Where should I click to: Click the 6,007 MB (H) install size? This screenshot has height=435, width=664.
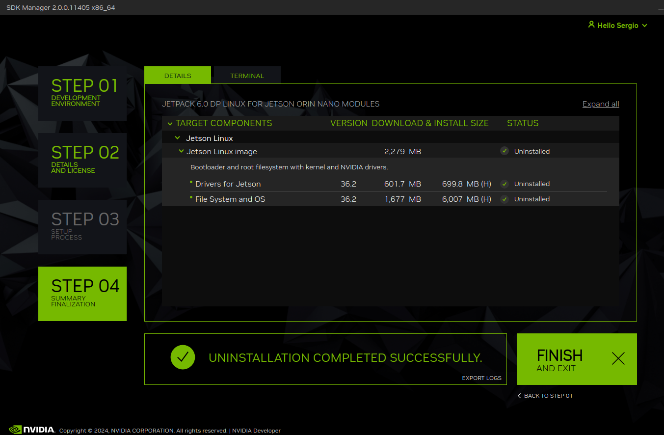pos(467,199)
